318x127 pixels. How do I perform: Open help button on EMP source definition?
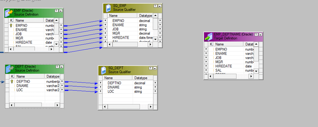tap(56, 11)
